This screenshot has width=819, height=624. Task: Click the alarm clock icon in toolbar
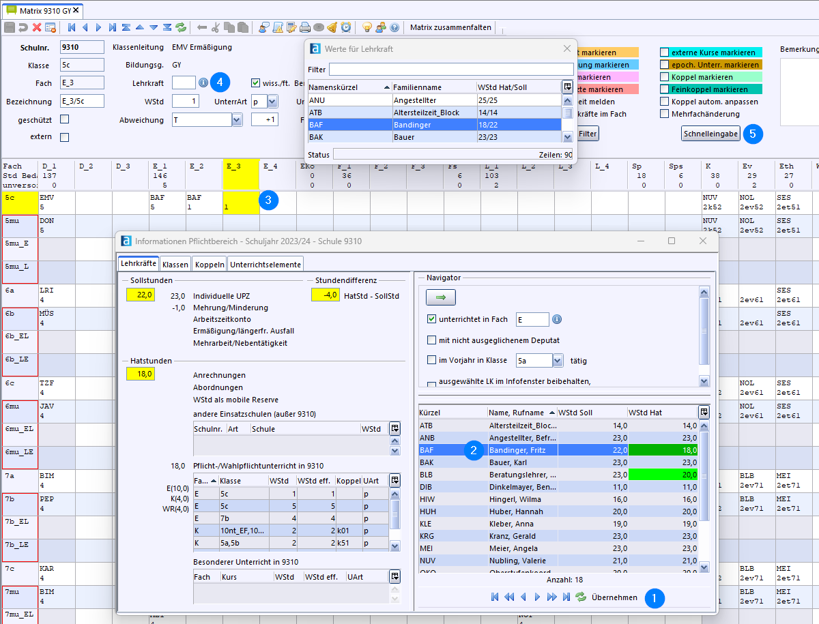point(346,27)
